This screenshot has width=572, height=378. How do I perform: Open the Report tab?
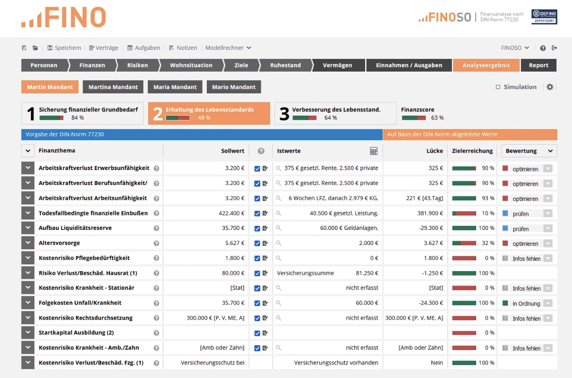point(538,65)
